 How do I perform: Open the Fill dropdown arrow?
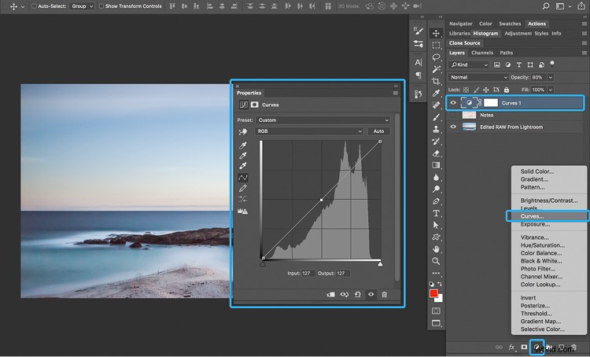coord(551,90)
